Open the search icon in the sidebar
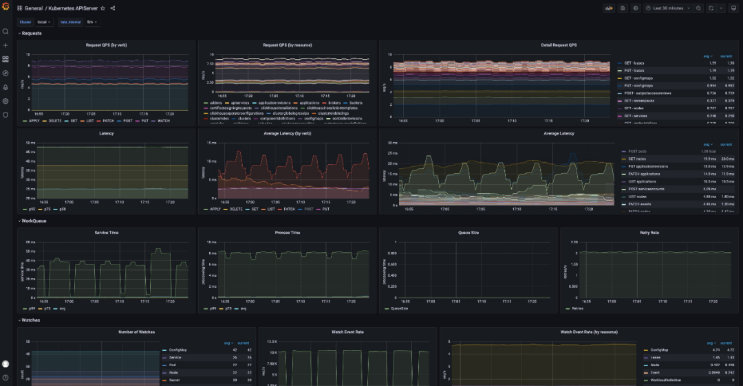The image size is (743, 386). click(6, 32)
